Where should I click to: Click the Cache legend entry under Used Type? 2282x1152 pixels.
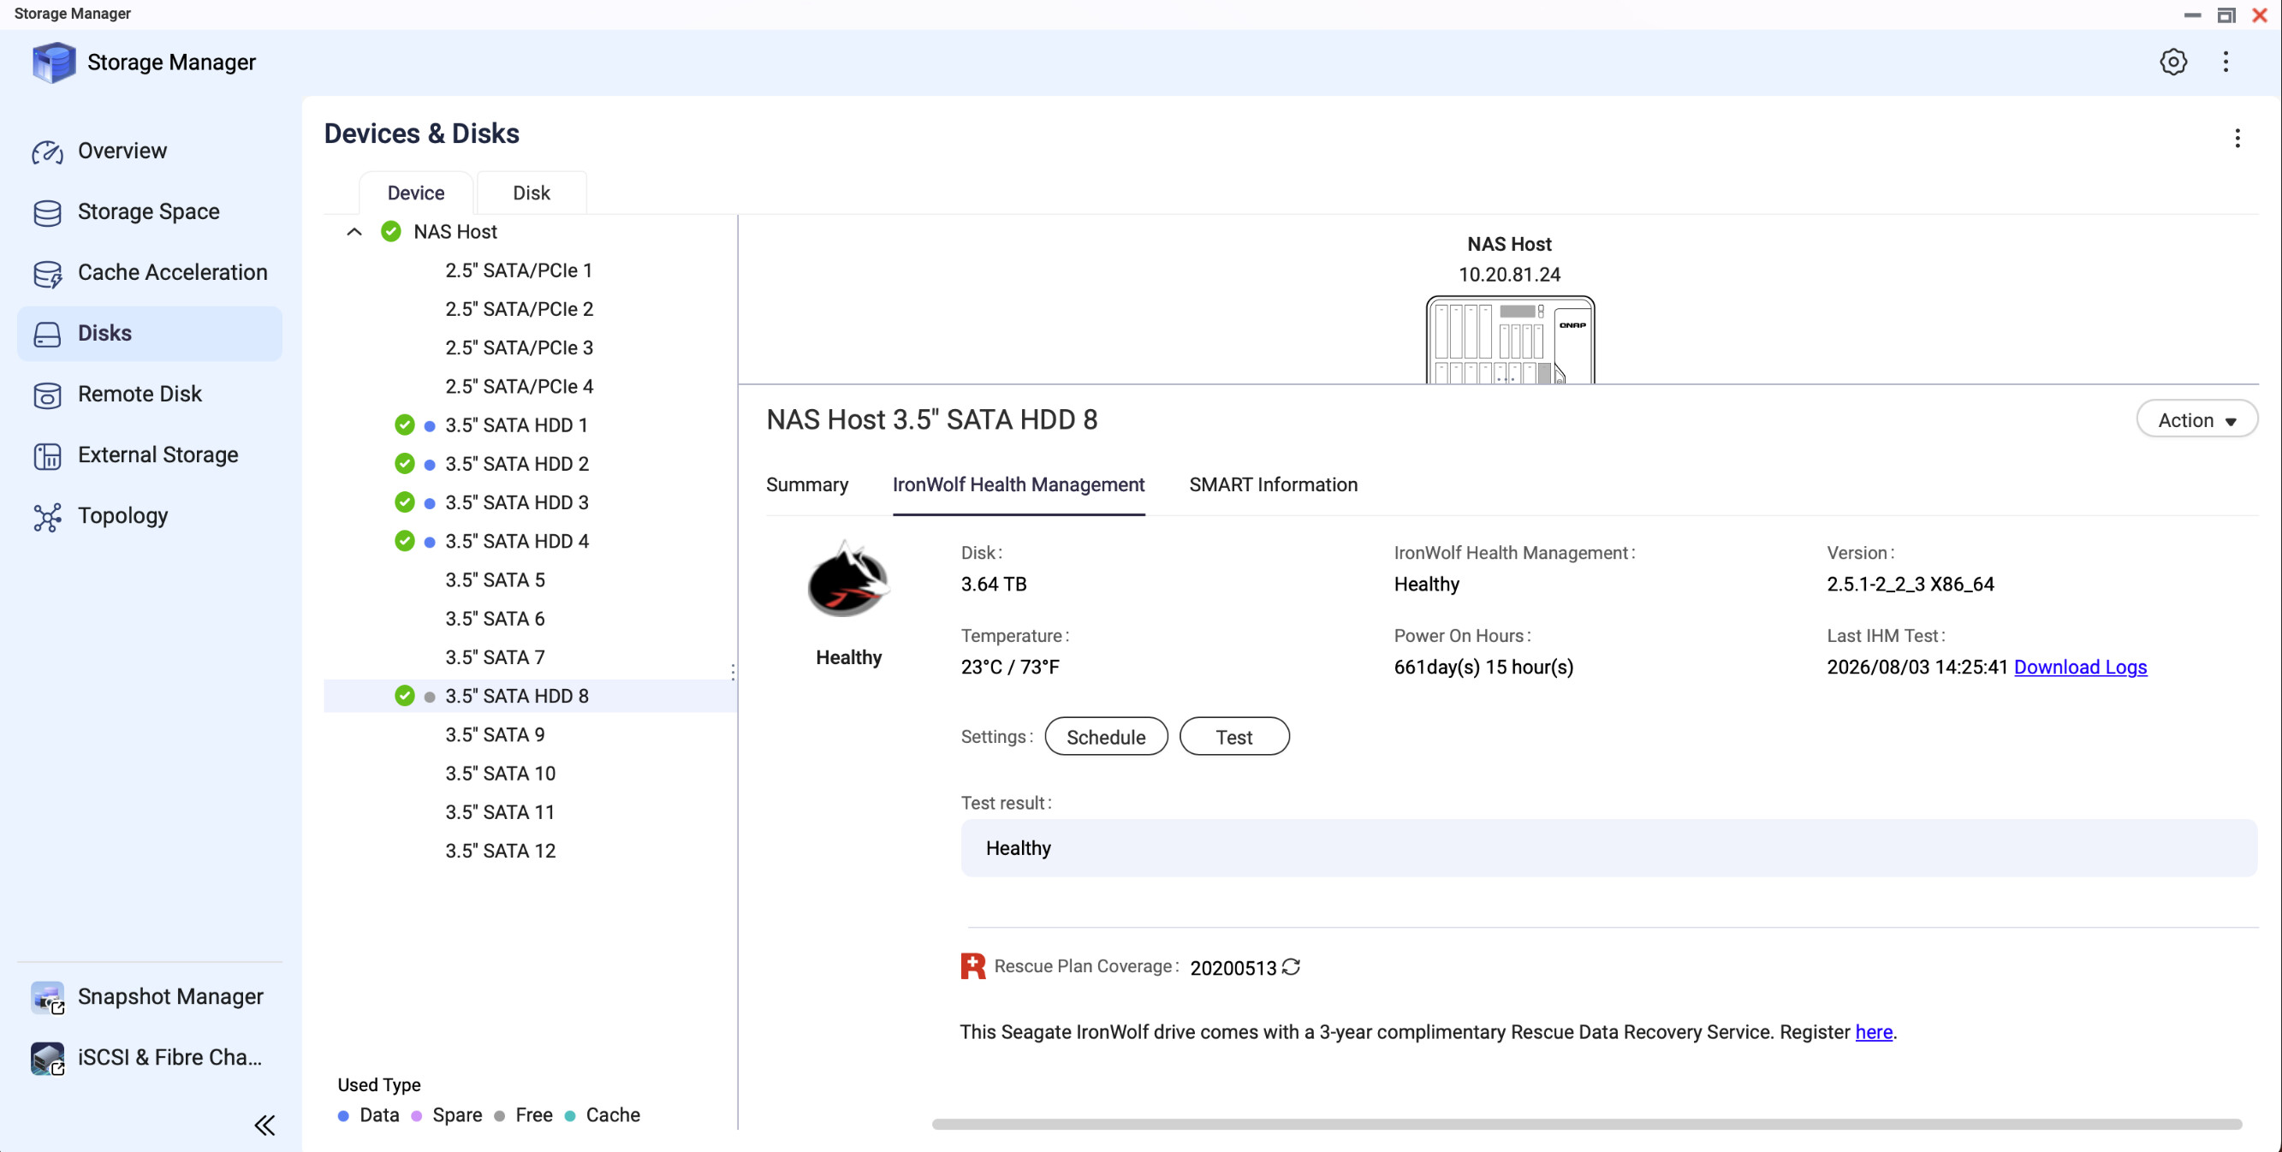(603, 1116)
